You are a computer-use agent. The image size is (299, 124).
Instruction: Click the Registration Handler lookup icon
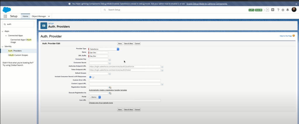pos(110,87)
